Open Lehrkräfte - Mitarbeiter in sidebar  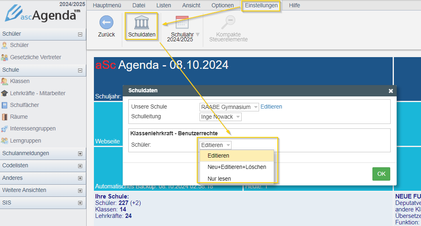click(38, 93)
